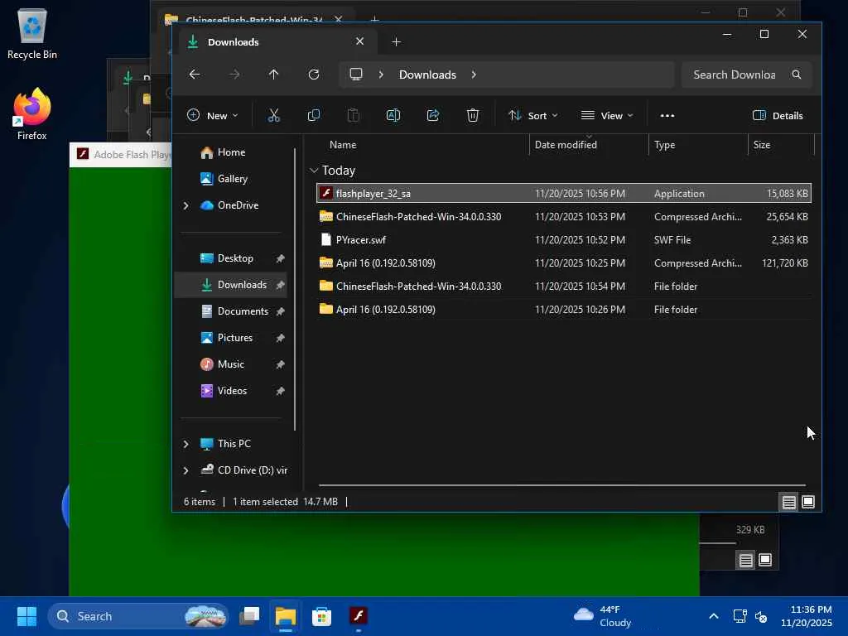Click the Rename icon in toolbar
The height and width of the screenshot is (636, 848).
[x=393, y=116]
